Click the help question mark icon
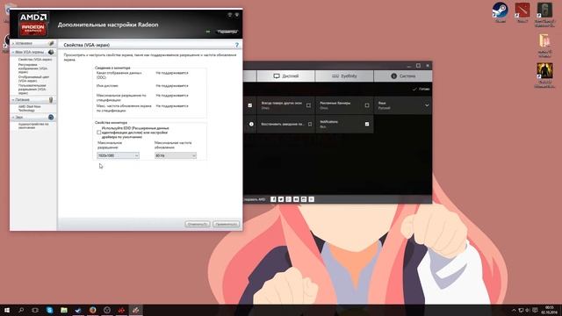Viewport: 562px width, 316px height. pos(236,45)
